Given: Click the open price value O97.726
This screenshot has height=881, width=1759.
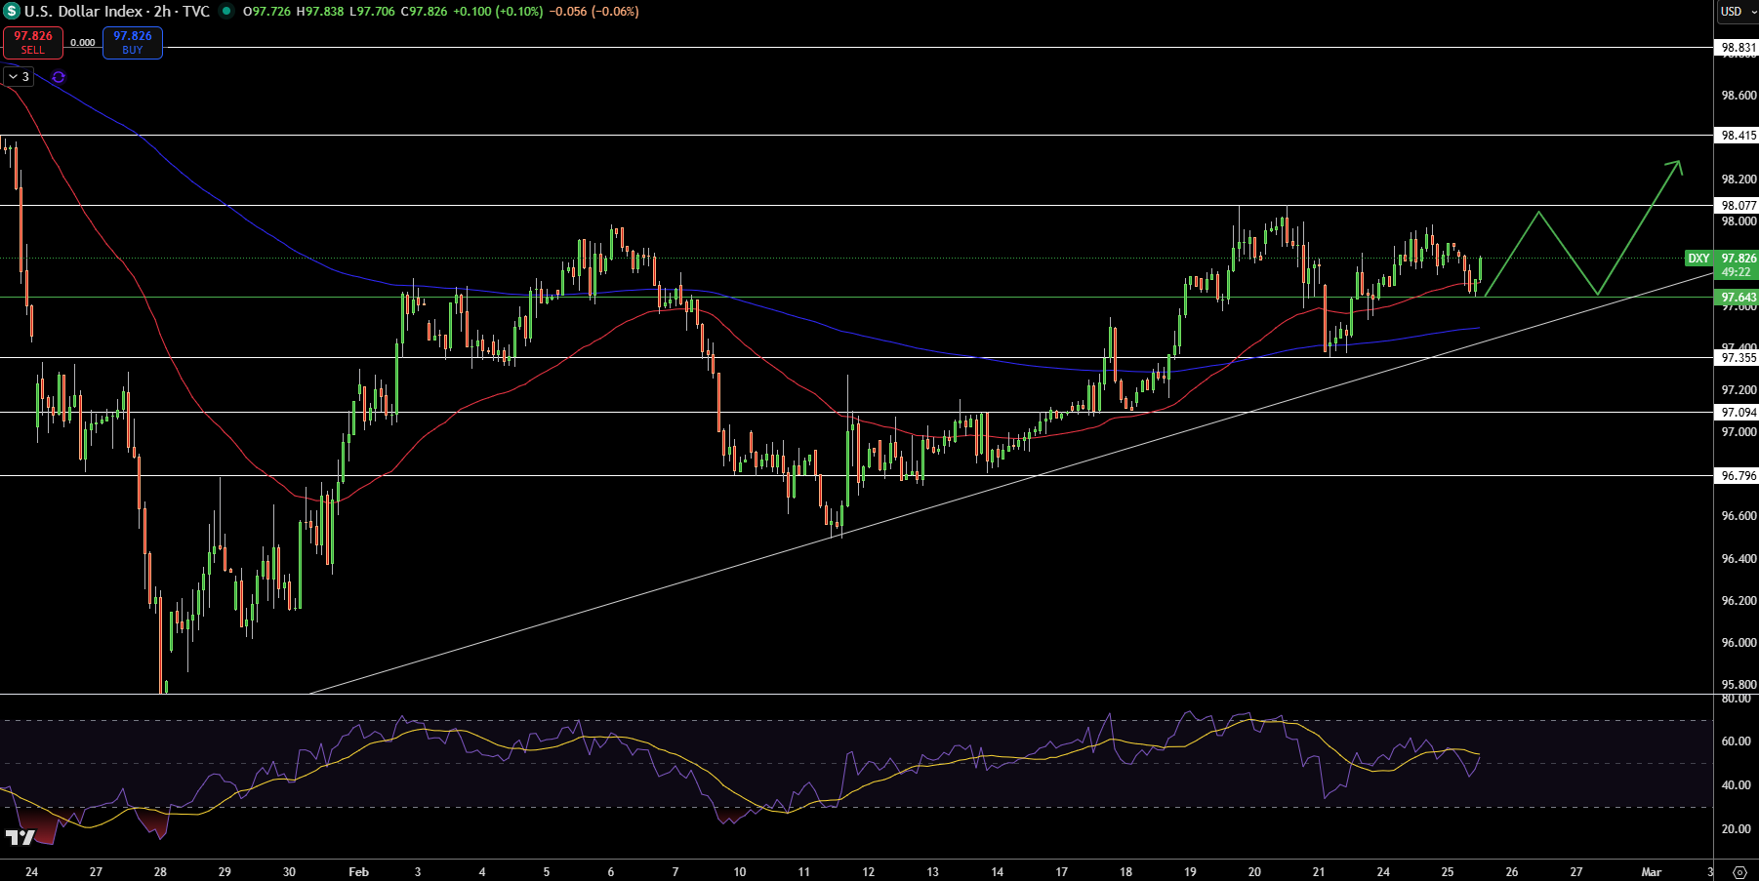Looking at the screenshot, I should tap(266, 12).
